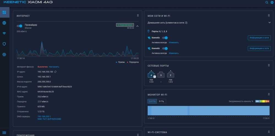Grab the Монитор Wi-Fi panel drag handle

point(269,94)
